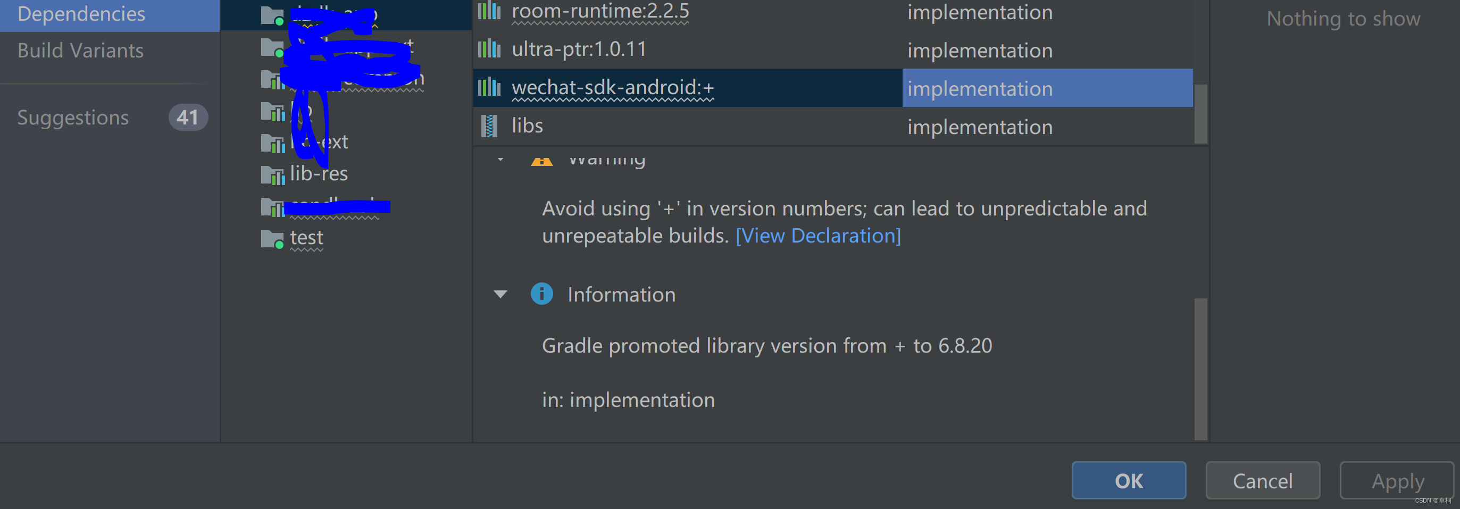Click the library icon beside wechat-sdk-android:+
This screenshot has width=1460, height=509.
[x=489, y=87]
